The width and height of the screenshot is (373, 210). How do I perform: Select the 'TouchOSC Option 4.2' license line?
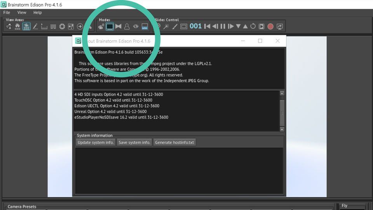tap(113, 100)
